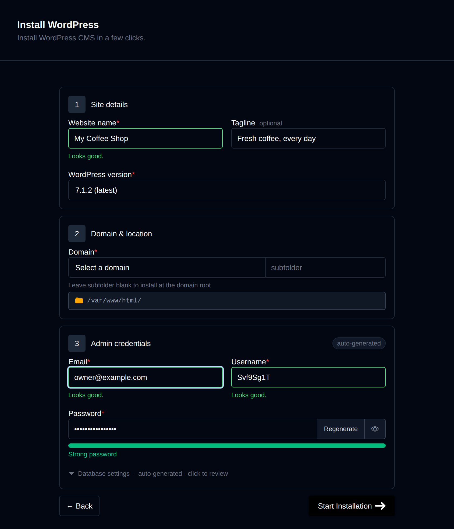The height and width of the screenshot is (529, 454).
Task: Click Start Installation button
Action: point(352,506)
